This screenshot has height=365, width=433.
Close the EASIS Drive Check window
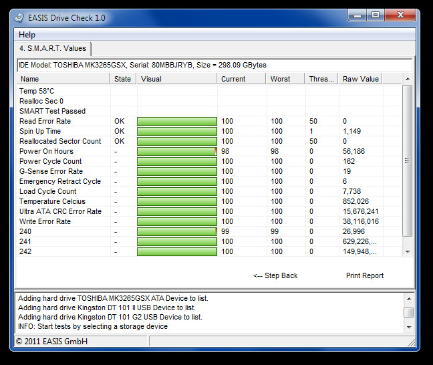400,15
